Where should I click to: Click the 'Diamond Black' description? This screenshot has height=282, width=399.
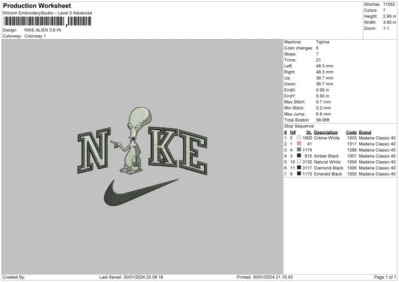pos(329,168)
